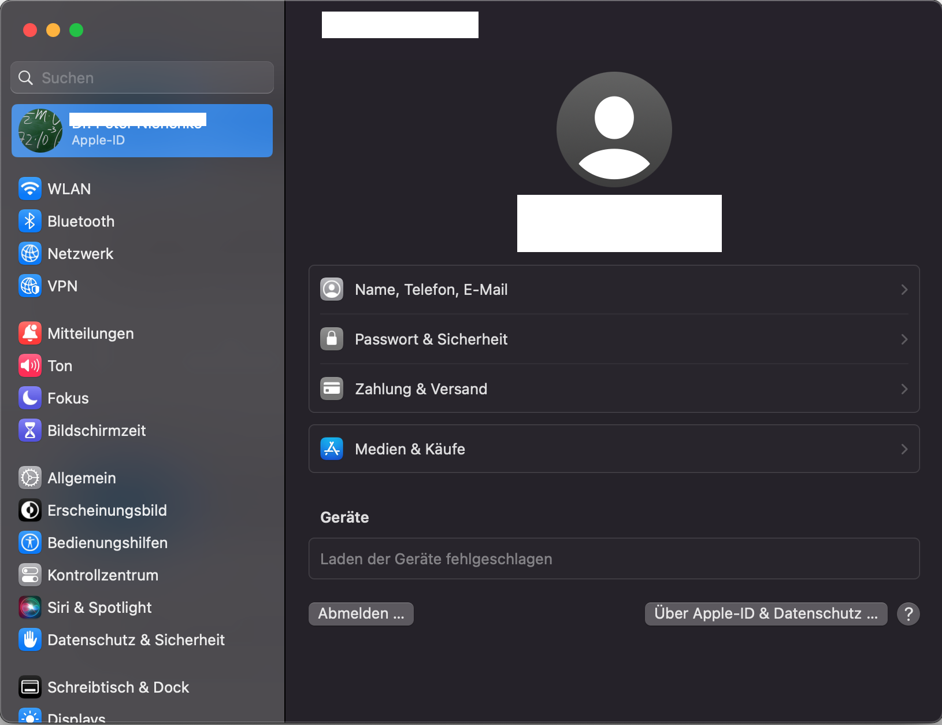This screenshot has height=725, width=942.
Task: Open Erscheinungsbild settings
Action: pos(142,510)
